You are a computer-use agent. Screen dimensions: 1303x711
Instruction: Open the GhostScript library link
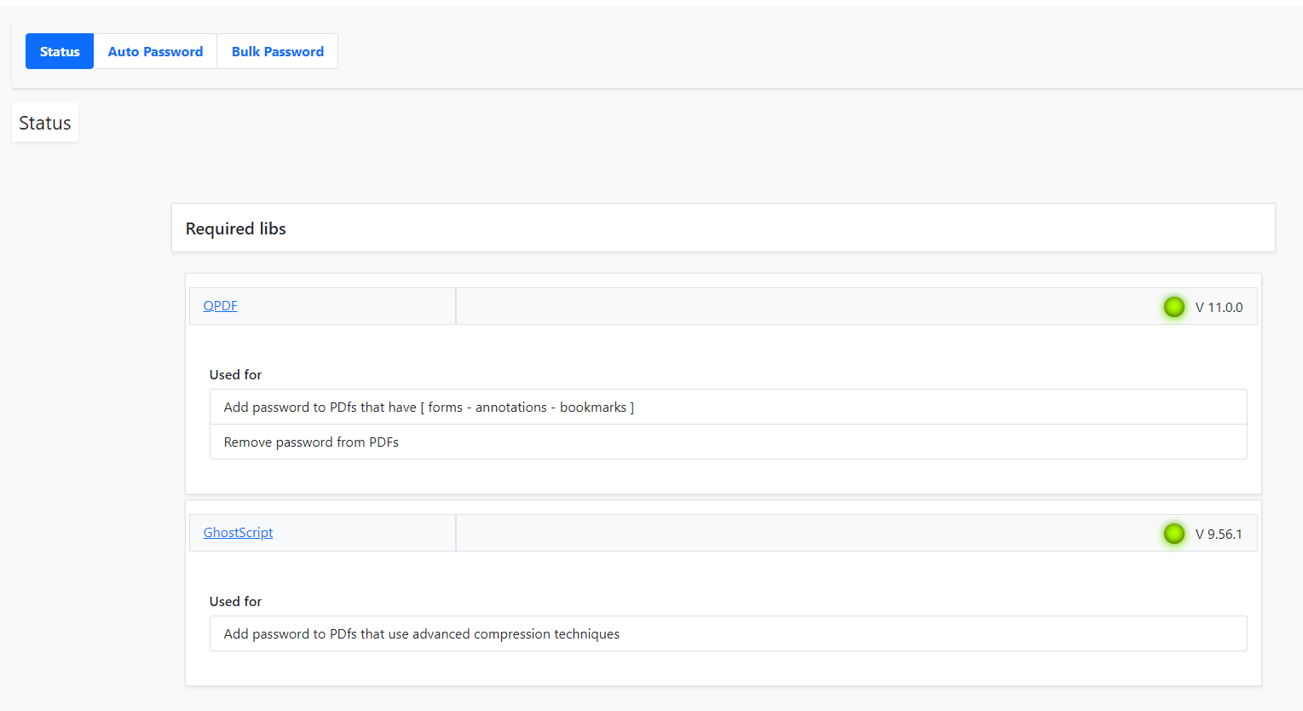pos(238,532)
